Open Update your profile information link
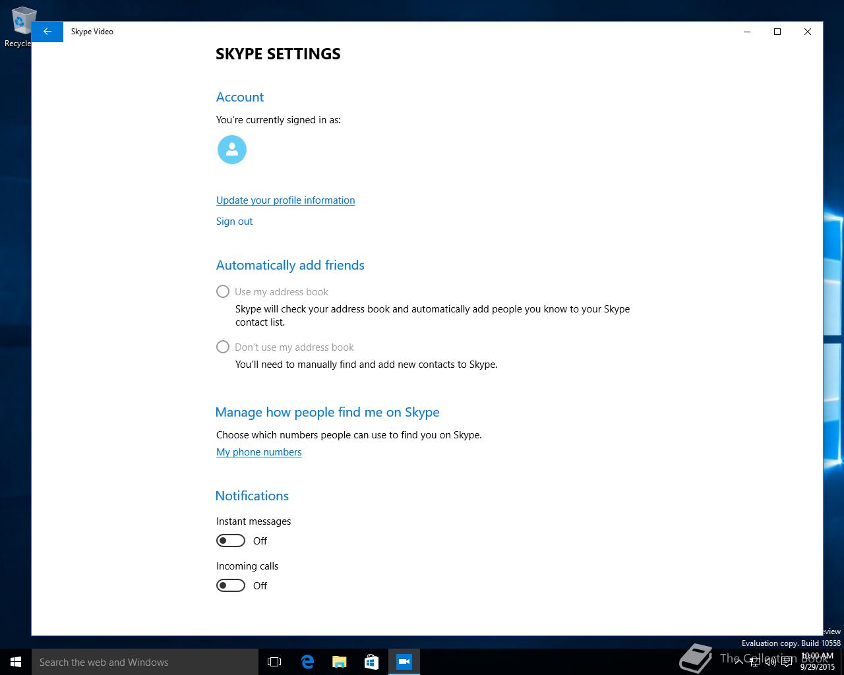The image size is (844, 675). click(286, 200)
